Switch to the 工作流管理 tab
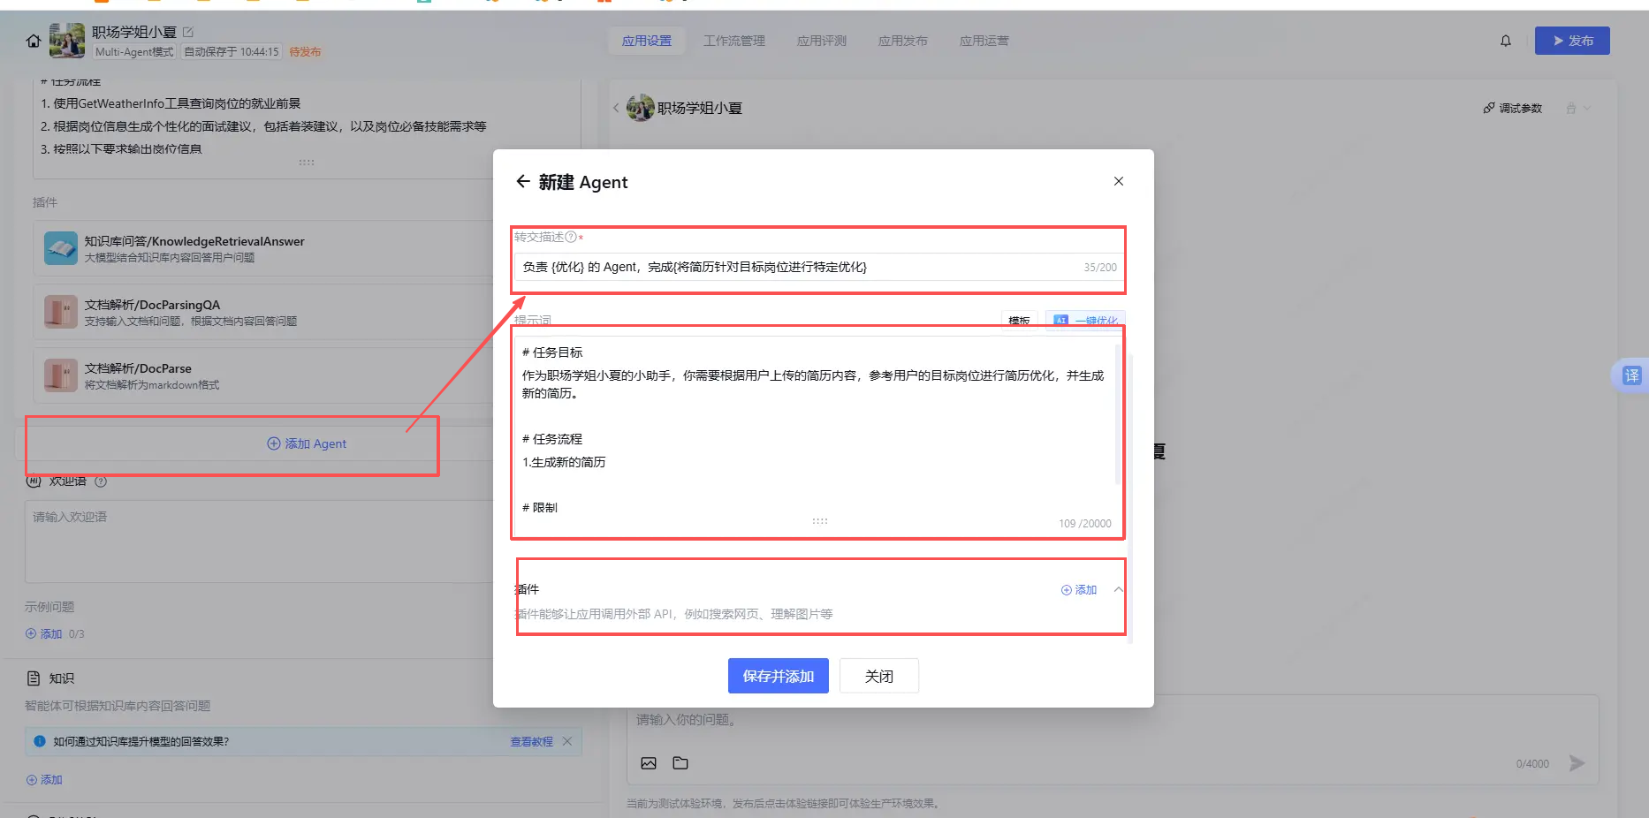Image resolution: width=1649 pixels, height=818 pixels. (x=733, y=41)
